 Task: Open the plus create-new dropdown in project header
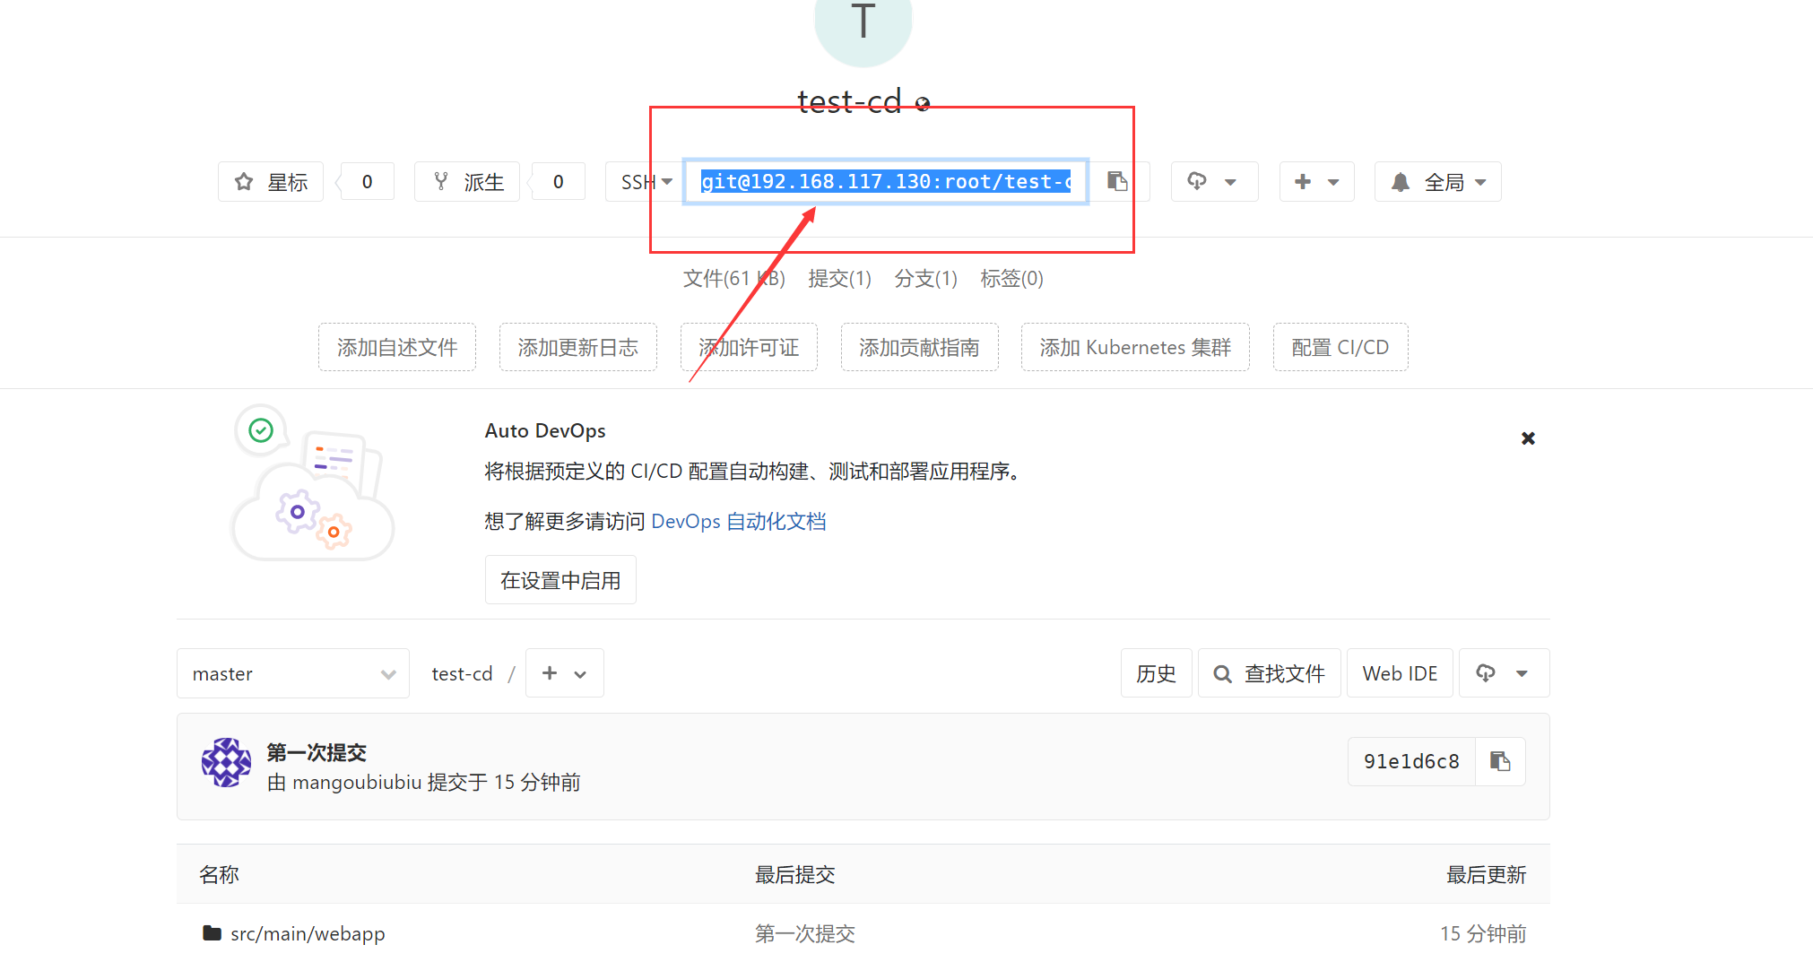click(x=1316, y=182)
